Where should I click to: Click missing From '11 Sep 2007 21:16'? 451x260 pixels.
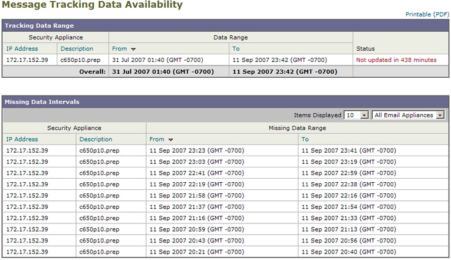pos(197,218)
